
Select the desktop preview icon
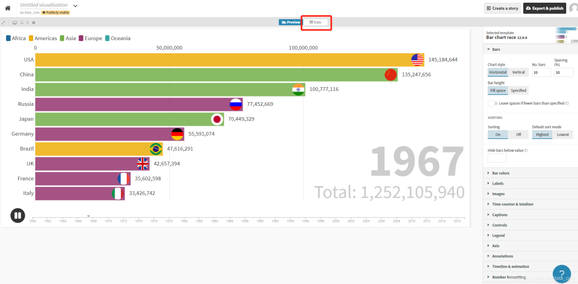(14, 22)
